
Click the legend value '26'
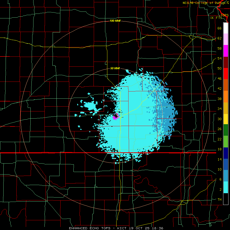click(220, 129)
